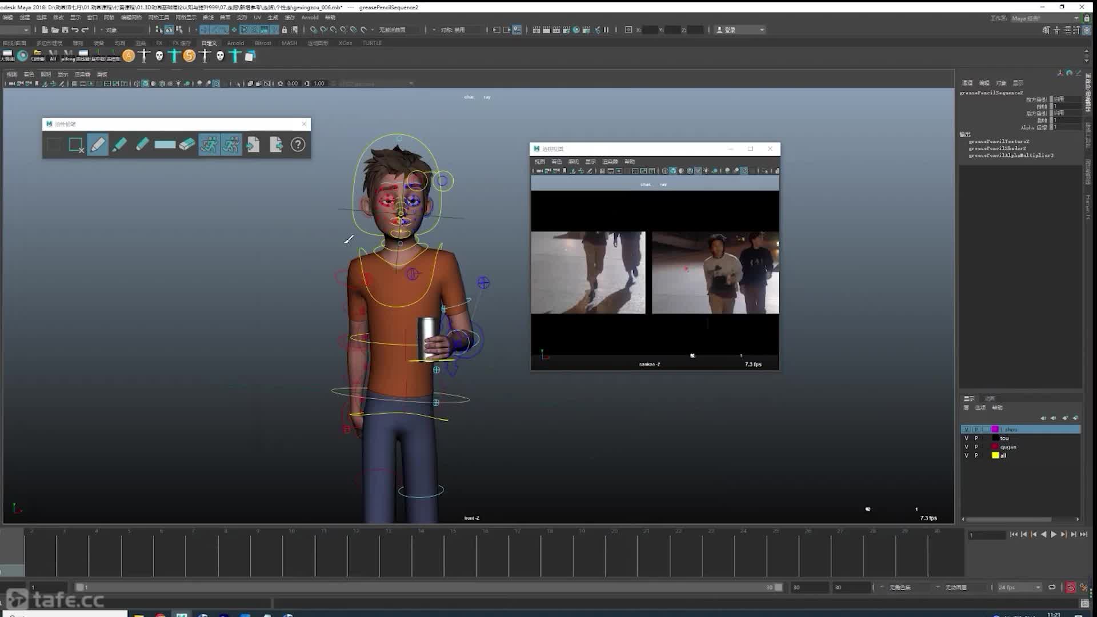This screenshot has width=1097, height=617.
Task: Click the orange 5 shelf icon
Action: tap(189, 55)
